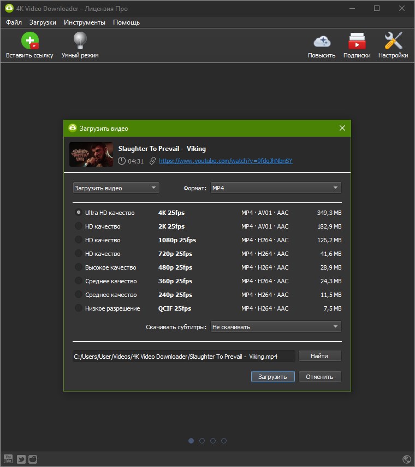Open the YouTube video URL link
The width and height of the screenshot is (415, 467).
[226, 161]
